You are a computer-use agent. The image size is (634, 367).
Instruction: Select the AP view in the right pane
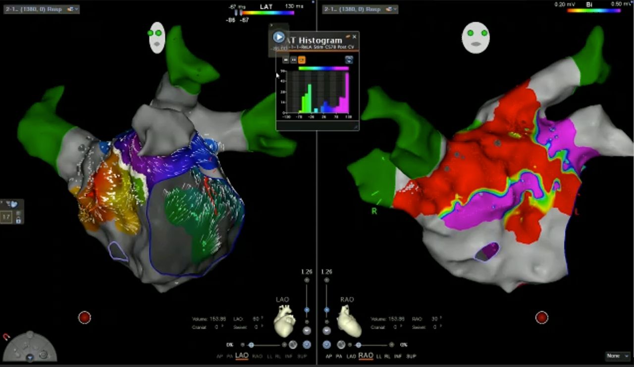click(329, 356)
